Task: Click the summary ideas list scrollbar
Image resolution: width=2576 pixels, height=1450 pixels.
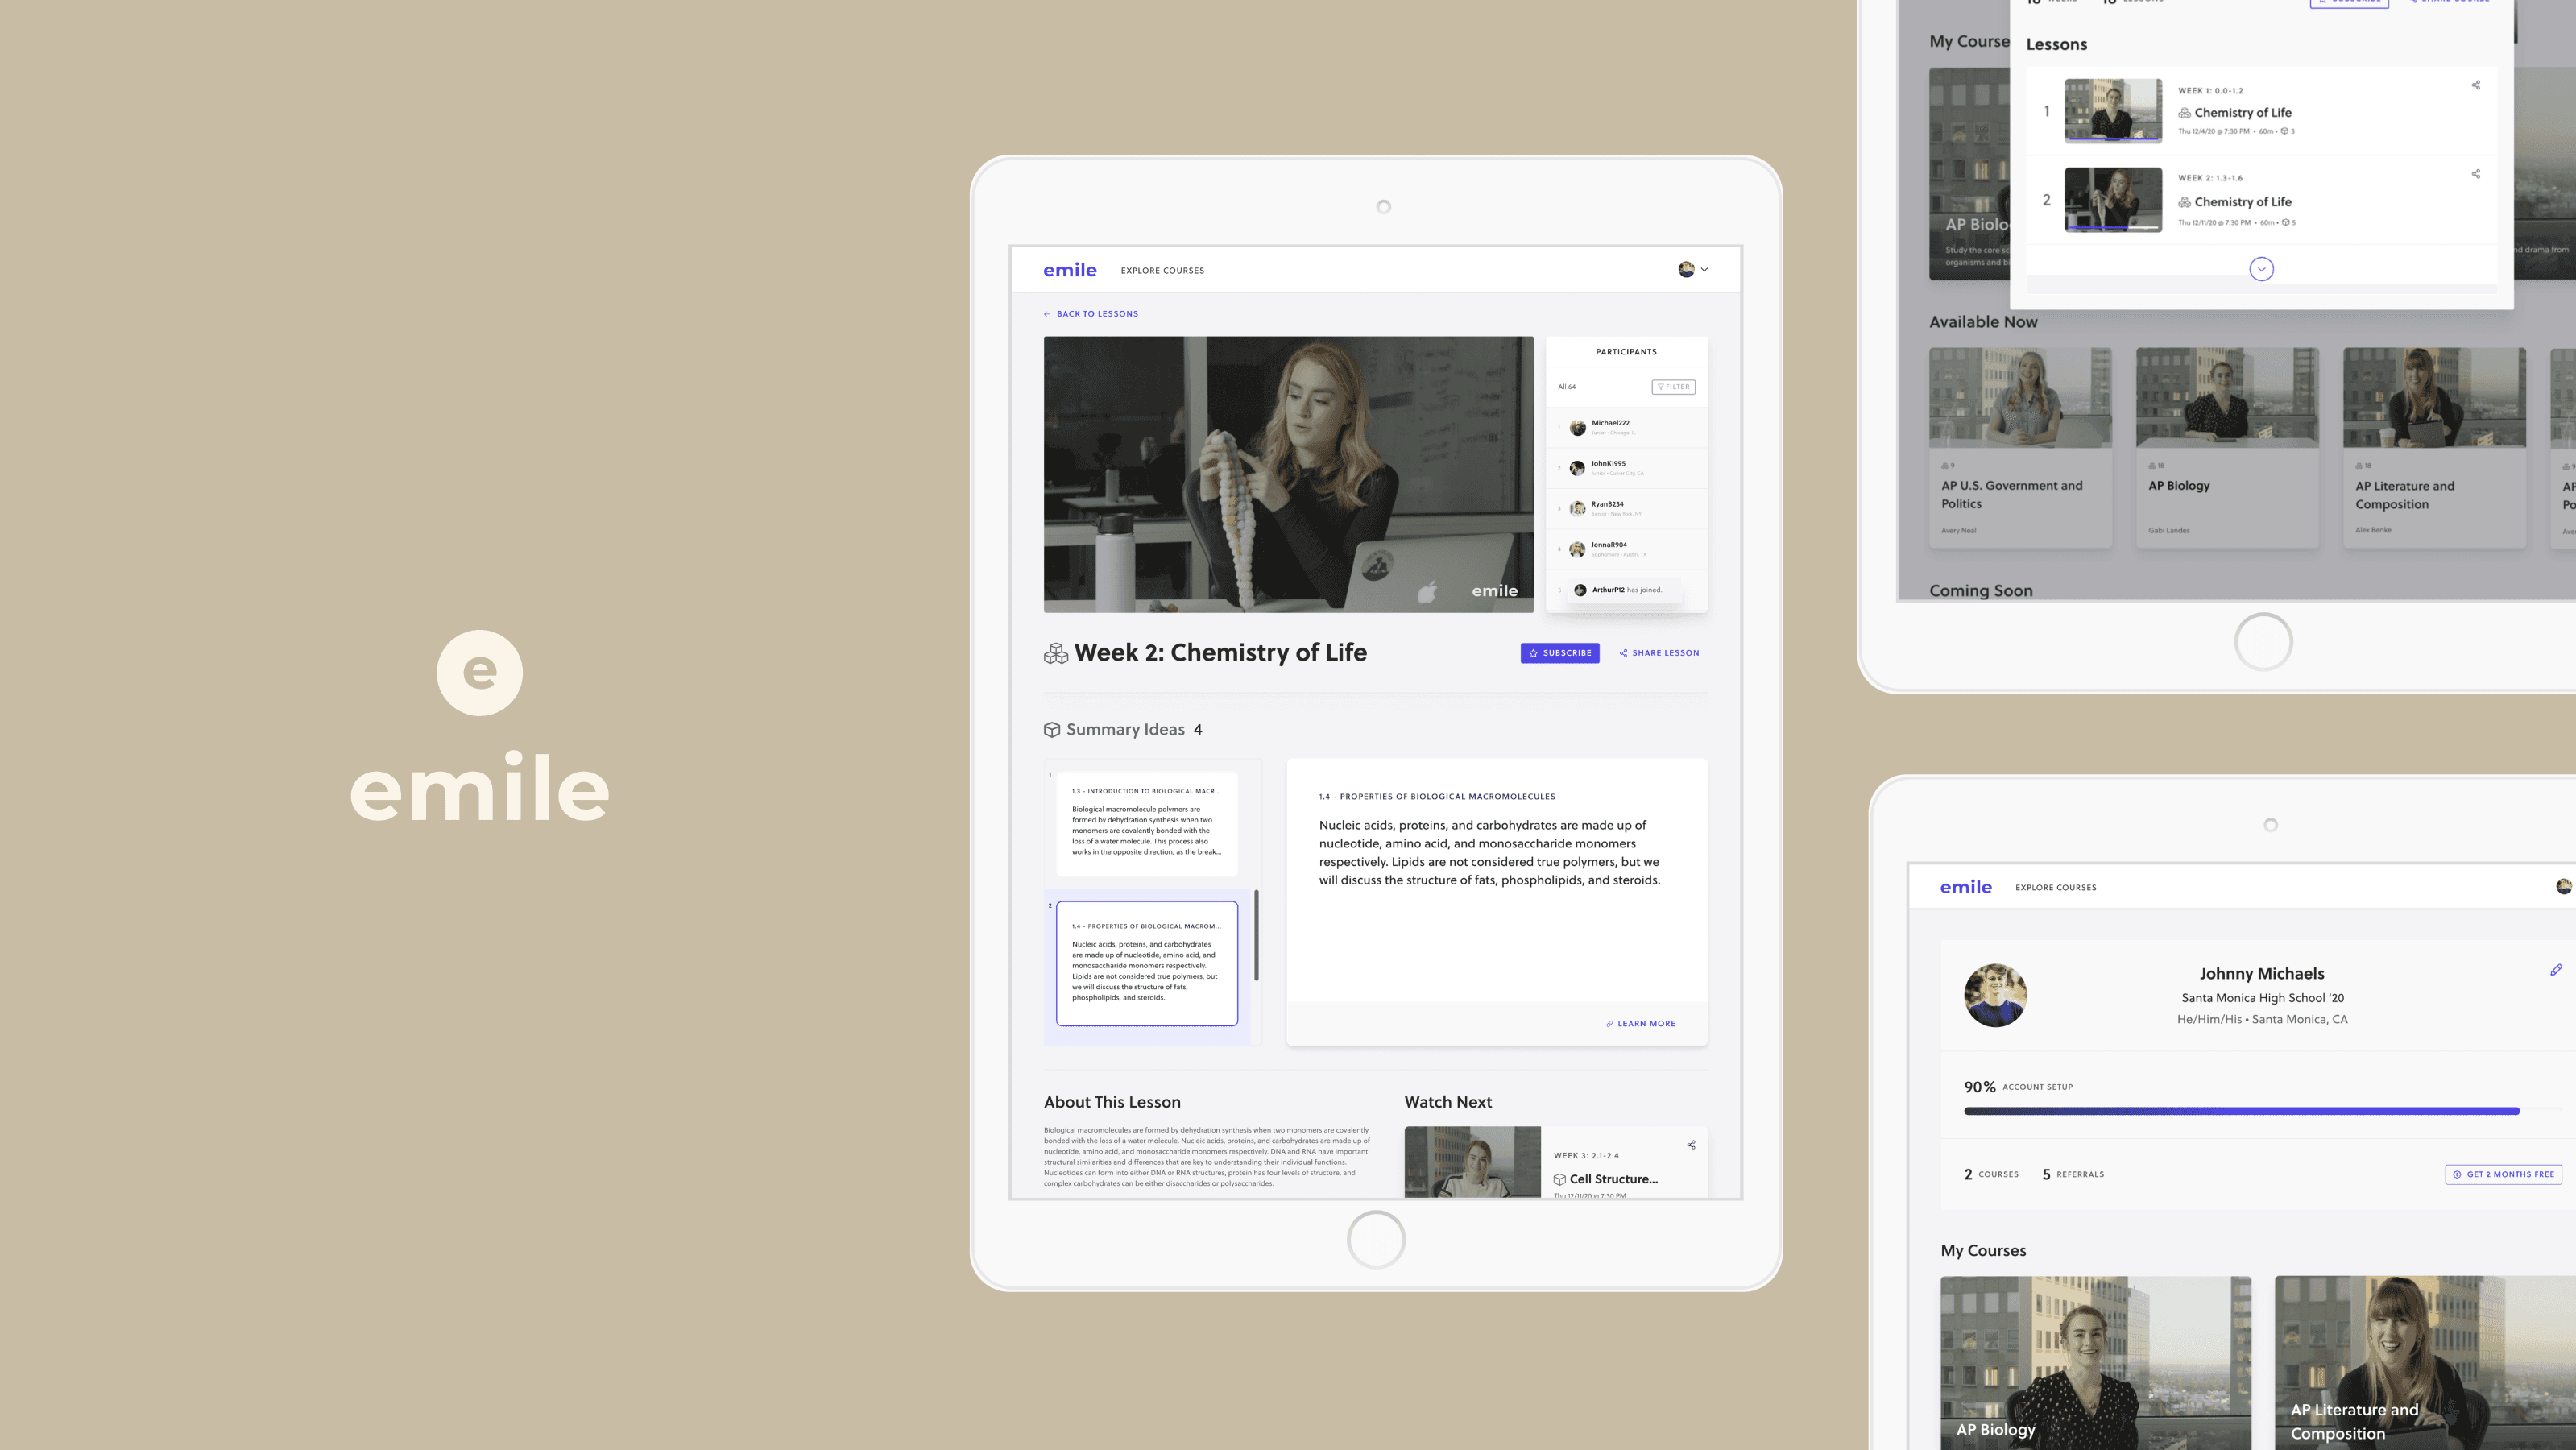Action: click(1256, 935)
